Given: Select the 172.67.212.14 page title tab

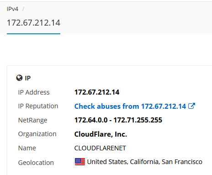Looking at the screenshot, I should pyautogui.click(x=33, y=23).
